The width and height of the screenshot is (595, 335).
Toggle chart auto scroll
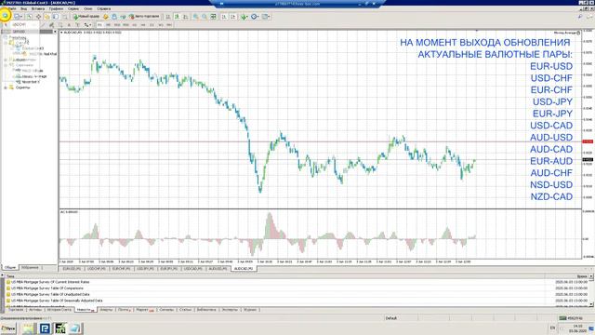(x=224, y=17)
